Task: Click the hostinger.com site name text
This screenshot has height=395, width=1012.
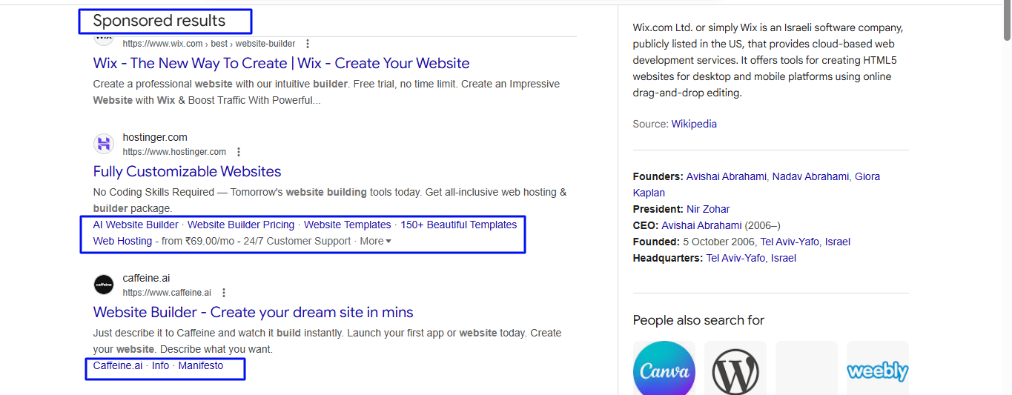Action: (x=155, y=137)
